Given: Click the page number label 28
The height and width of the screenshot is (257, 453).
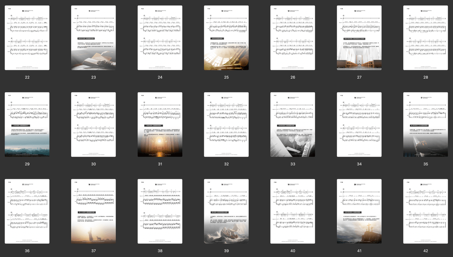Looking at the screenshot, I should [x=426, y=77].
